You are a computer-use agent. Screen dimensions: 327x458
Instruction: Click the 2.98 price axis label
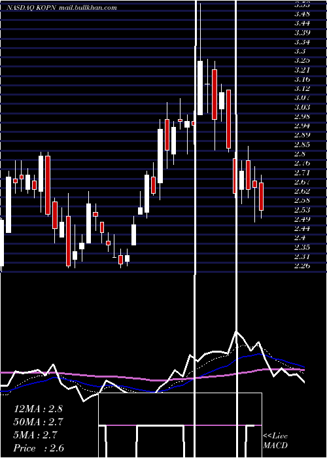(302, 116)
